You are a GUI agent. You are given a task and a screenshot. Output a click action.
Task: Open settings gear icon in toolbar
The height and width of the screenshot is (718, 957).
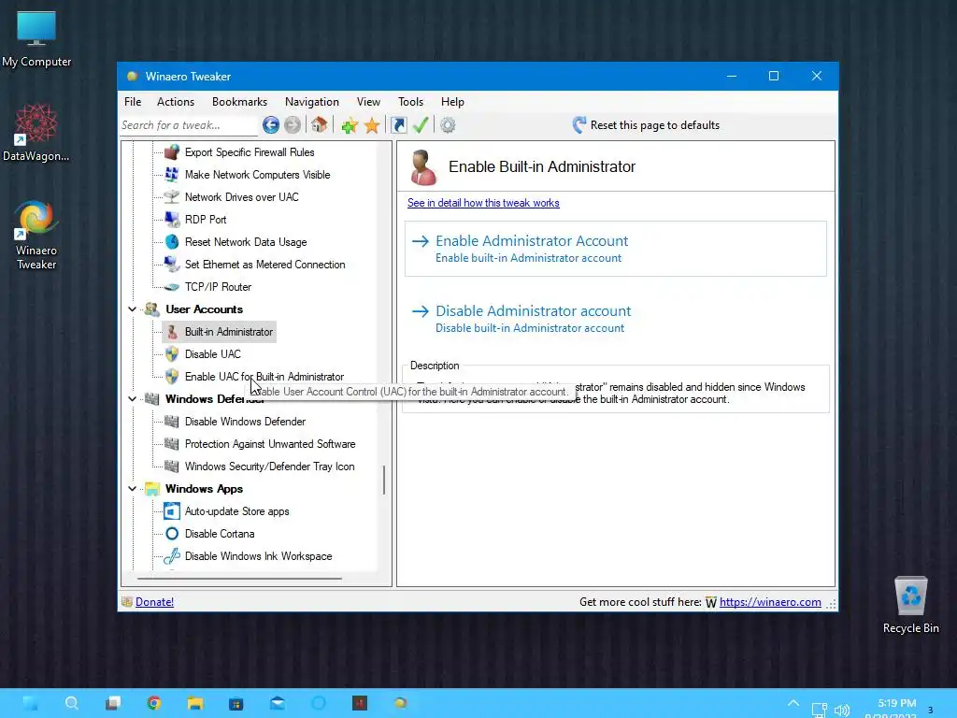(448, 125)
